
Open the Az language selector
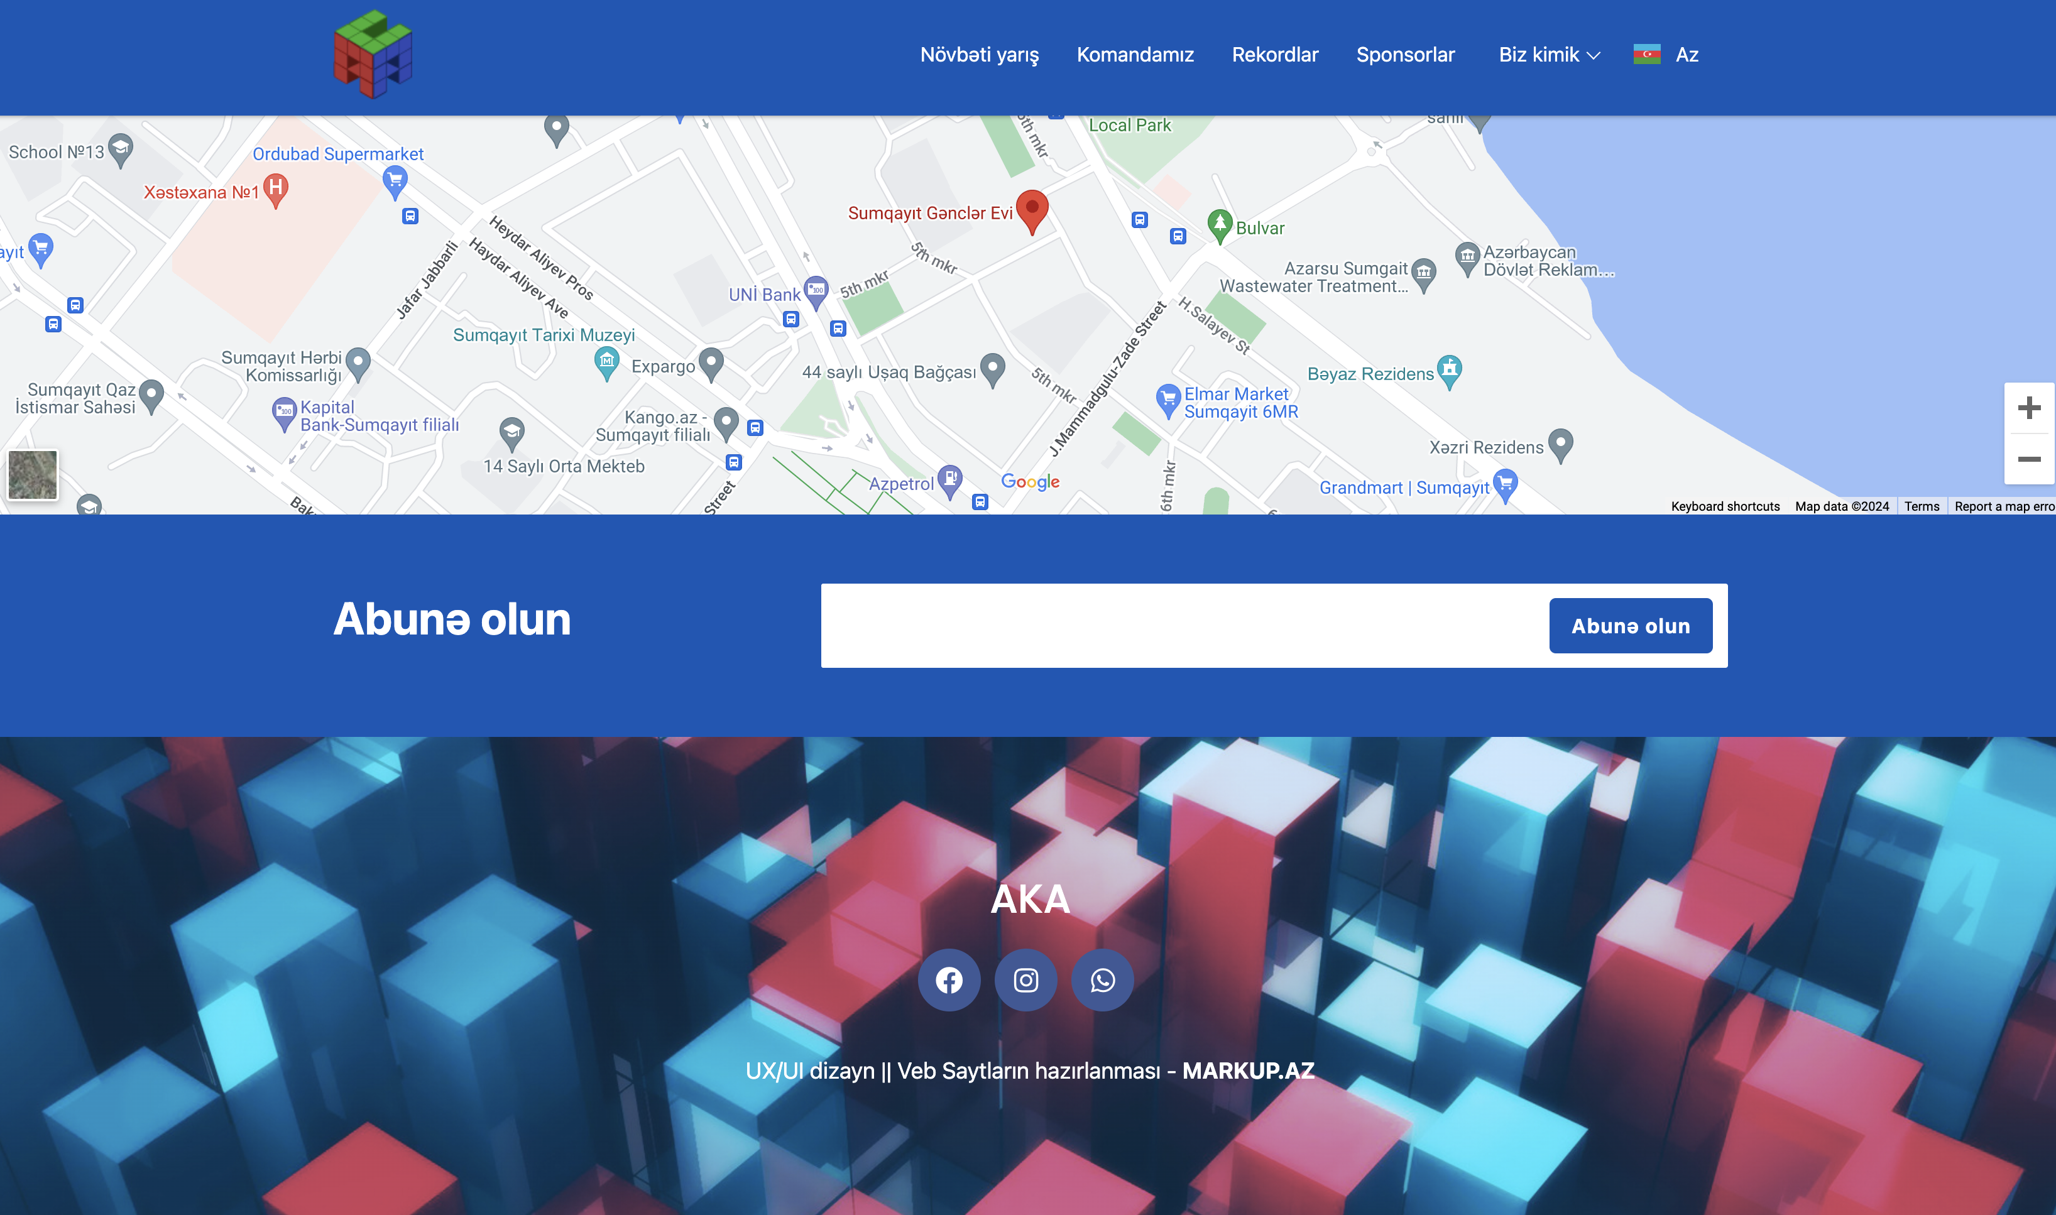(1666, 55)
